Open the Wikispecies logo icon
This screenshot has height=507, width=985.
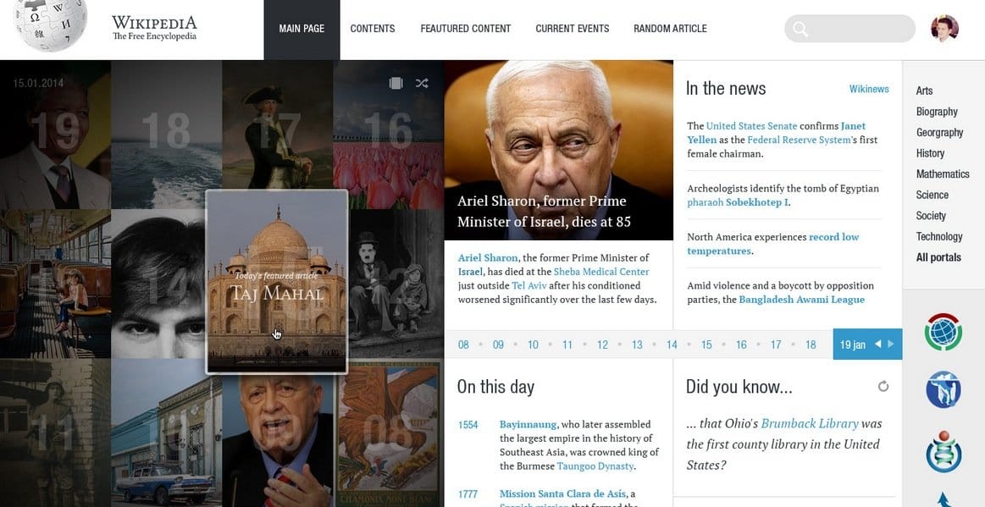click(x=943, y=451)
